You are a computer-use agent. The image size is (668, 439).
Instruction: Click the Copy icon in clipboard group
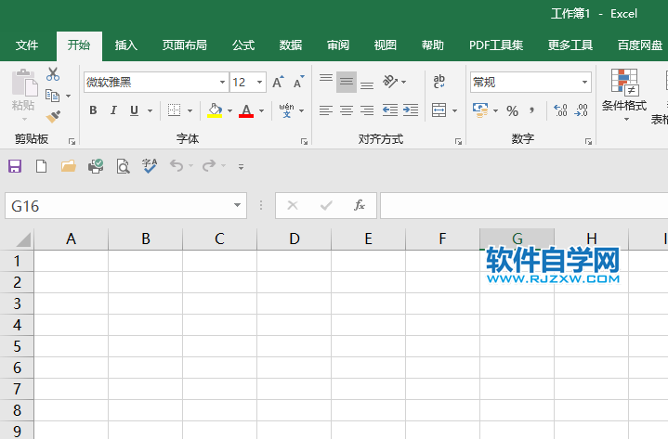[x=52, y=96]
